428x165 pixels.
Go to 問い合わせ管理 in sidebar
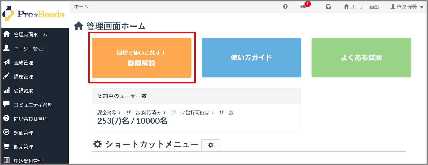(x=30, y=119)
